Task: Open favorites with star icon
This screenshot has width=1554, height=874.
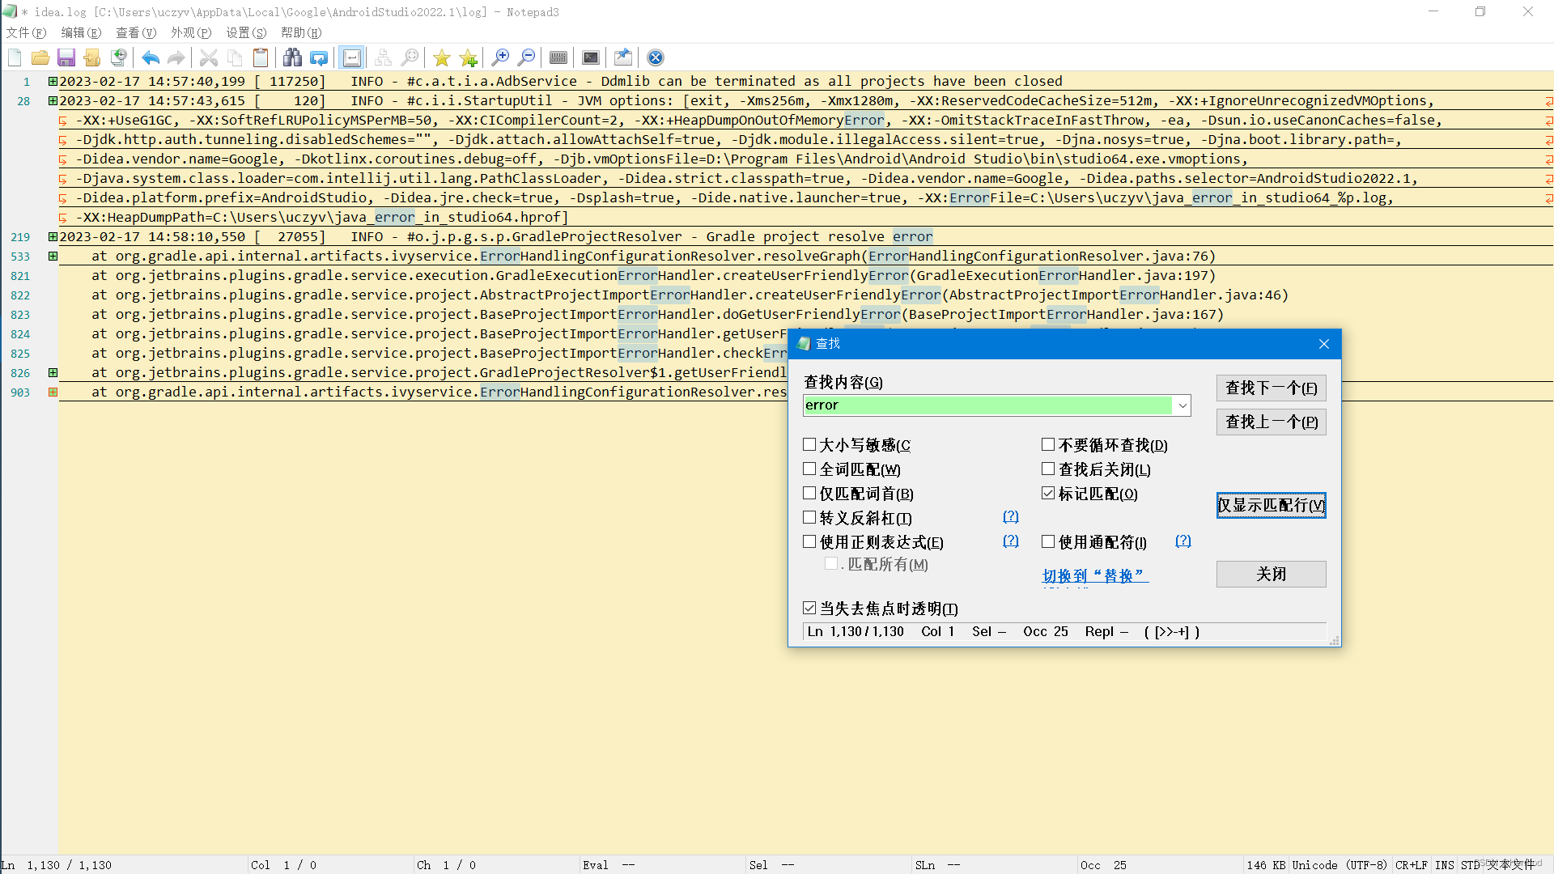Action: 442,57
